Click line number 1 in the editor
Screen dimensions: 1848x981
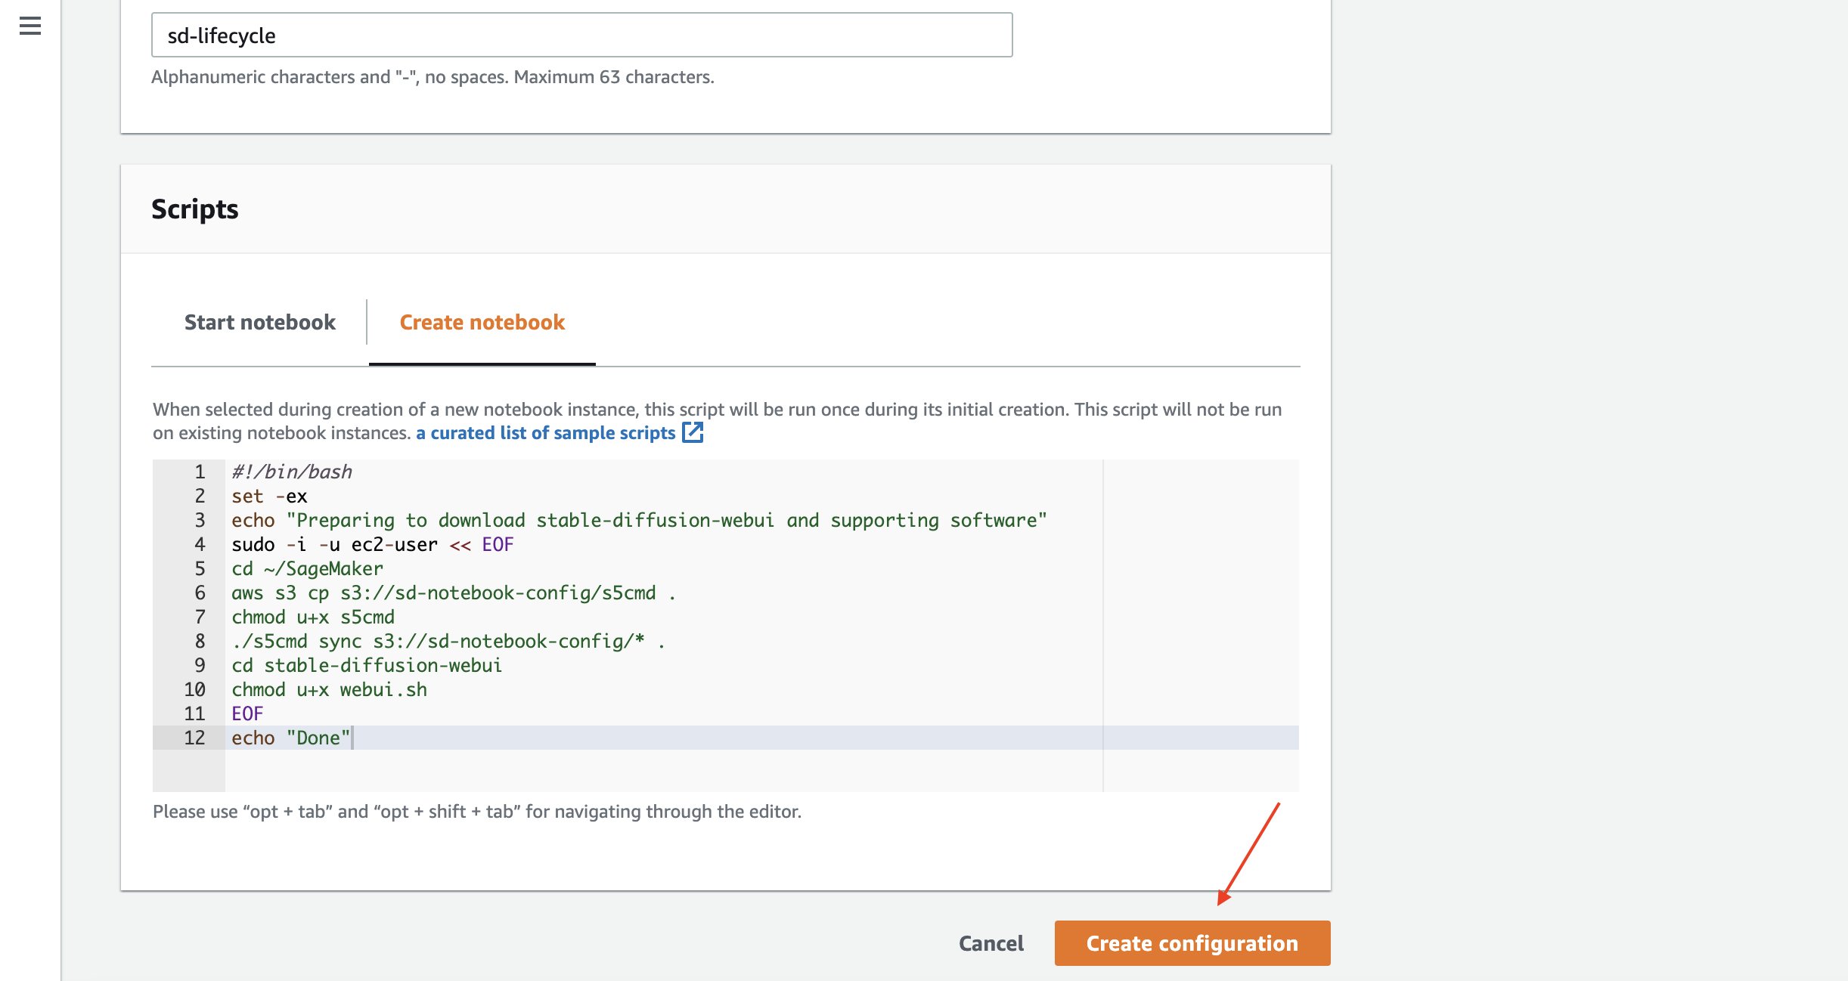(x=200, y=471)
